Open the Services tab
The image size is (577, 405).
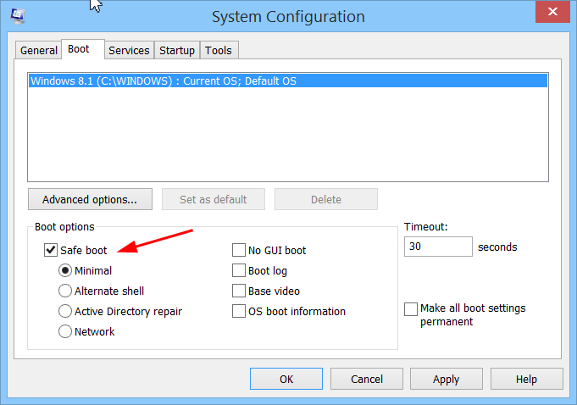click(x=129, y=50)
